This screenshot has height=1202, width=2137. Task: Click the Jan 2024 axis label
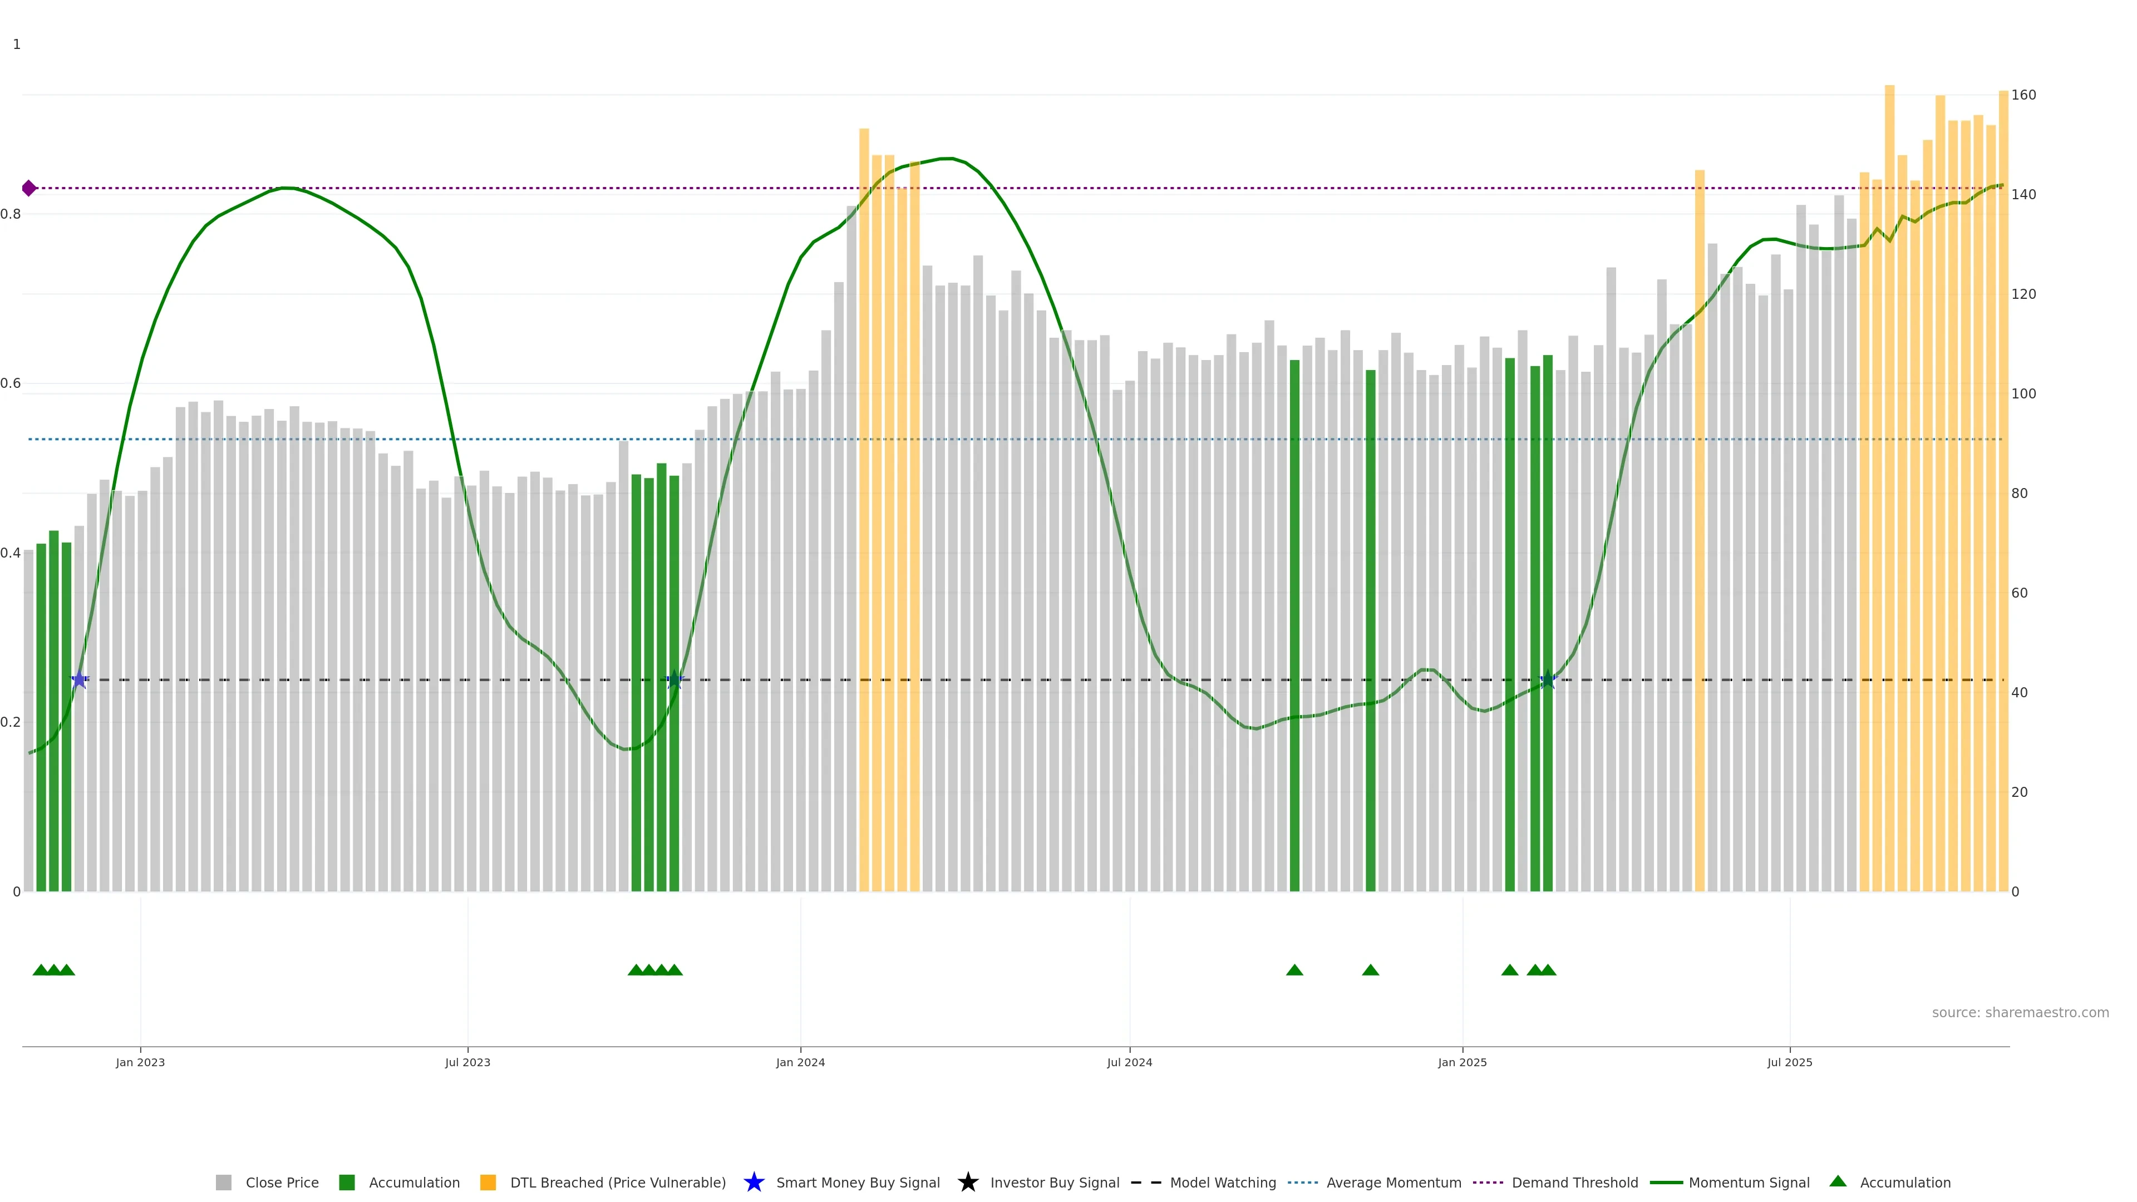[800, 1062]
